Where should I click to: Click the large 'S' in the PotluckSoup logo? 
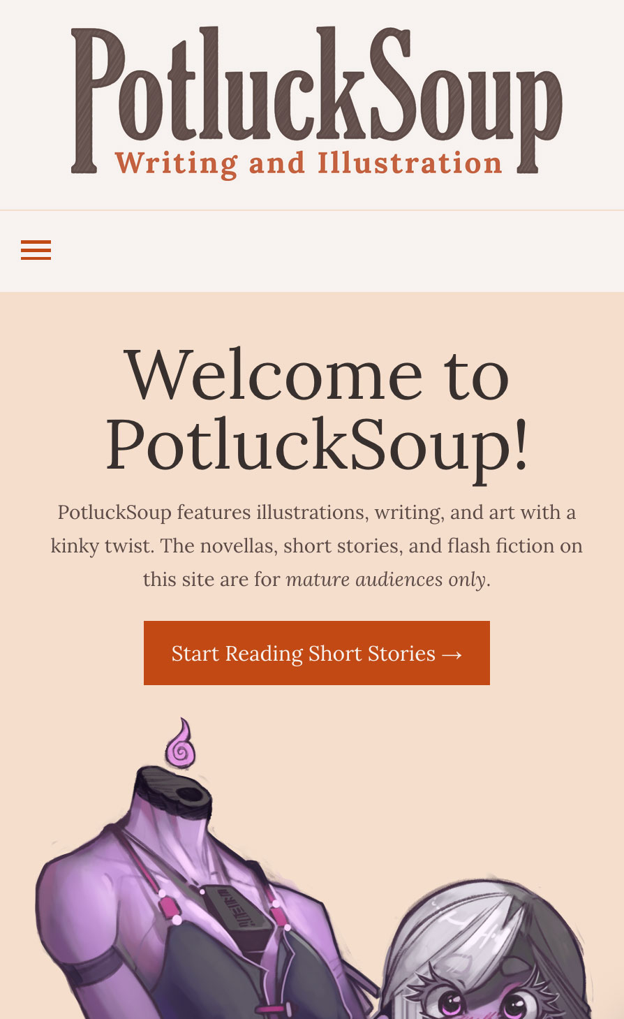point(394,84)
